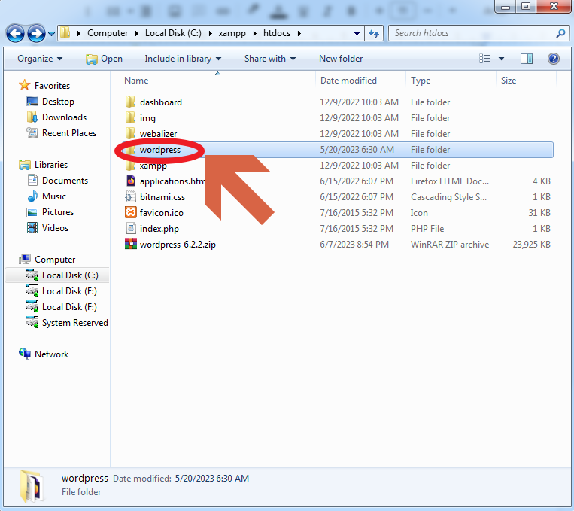
Task: Select the wordpress folder name
Action: (x=160, y=150)
